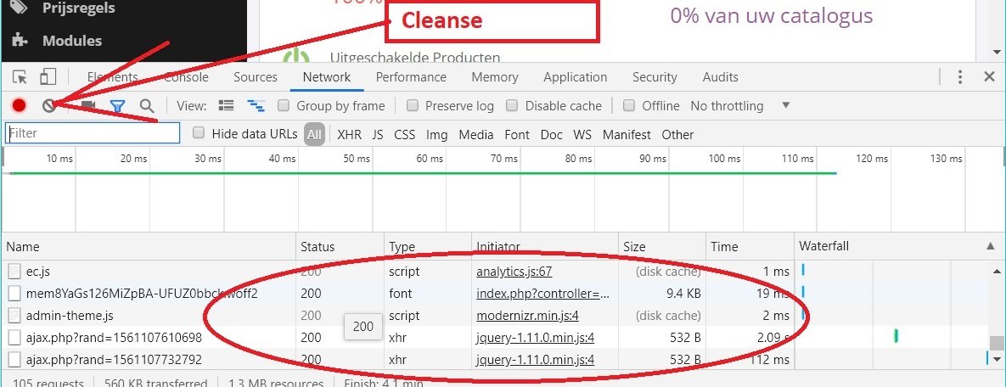1006x387 pixels.
Task: Open the analytics.js:67 initiator link
Action: (514, 272)
